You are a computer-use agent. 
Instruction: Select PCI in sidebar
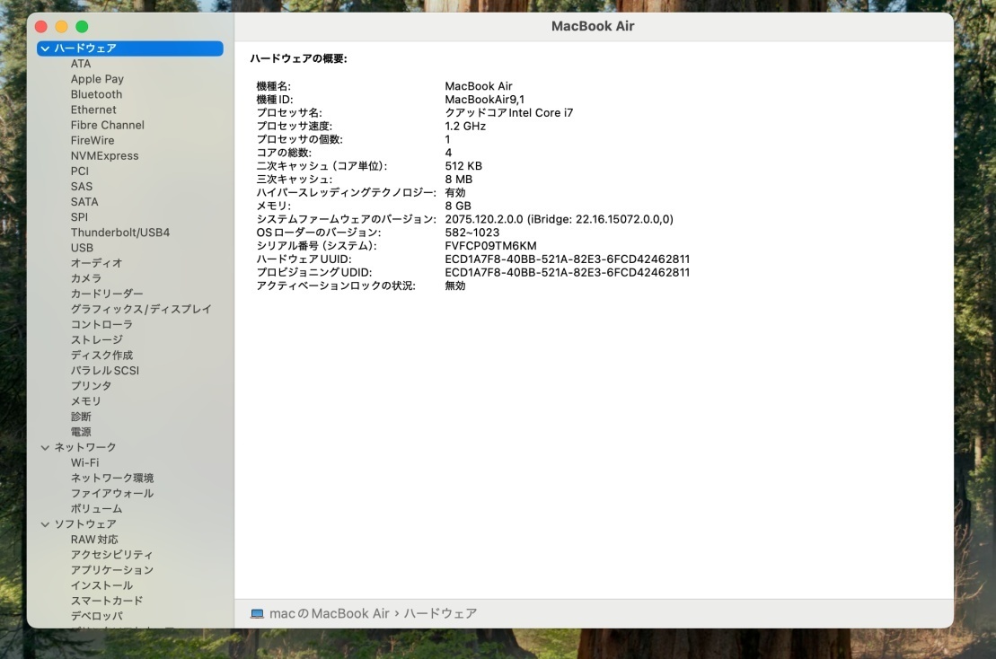tap(80, 171)
